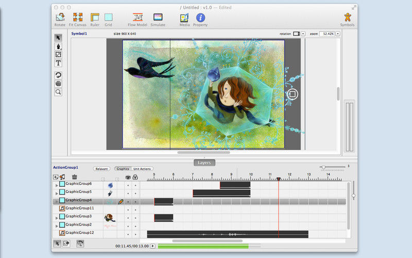
Task: Click the GraphicGroup5 keyframe block on timeline
Action: click(221, 193)
